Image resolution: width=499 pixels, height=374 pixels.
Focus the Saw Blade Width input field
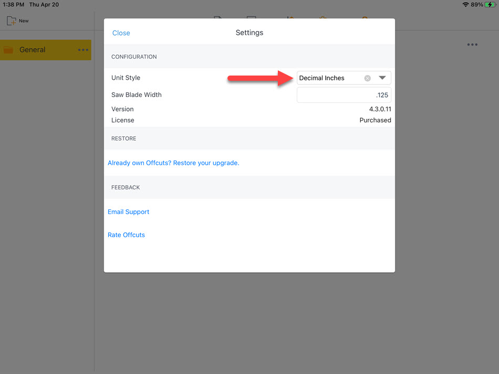344,95
